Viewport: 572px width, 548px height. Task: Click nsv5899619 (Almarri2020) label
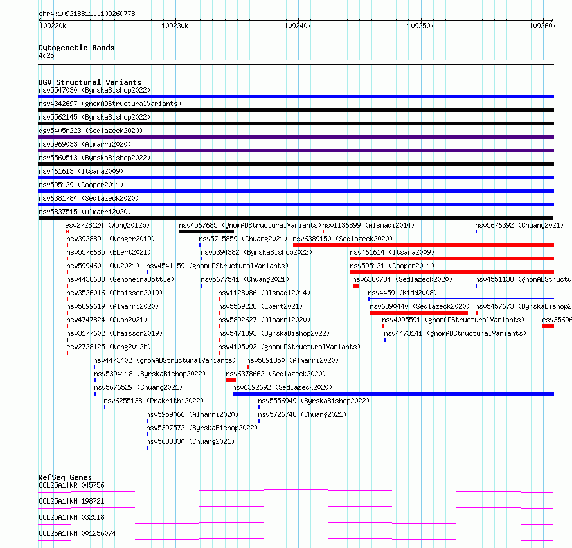tap(112, 306)
